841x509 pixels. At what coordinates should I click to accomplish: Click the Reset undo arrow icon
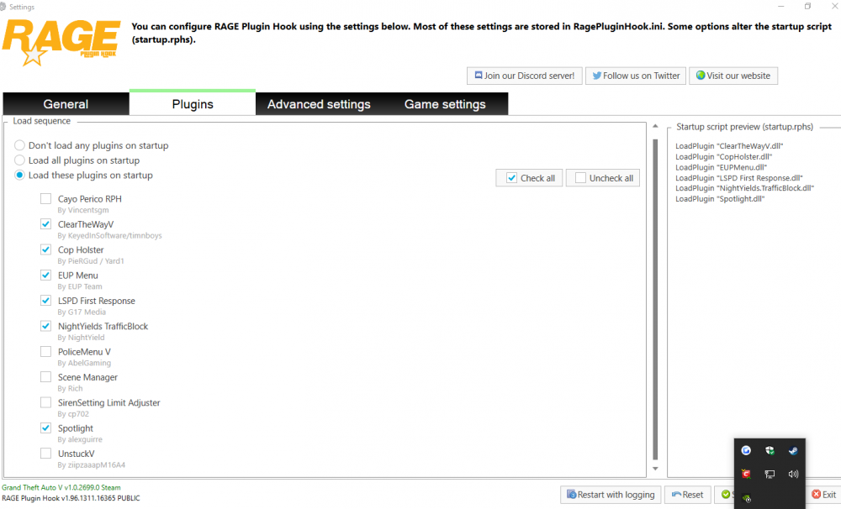click(676, 495)
